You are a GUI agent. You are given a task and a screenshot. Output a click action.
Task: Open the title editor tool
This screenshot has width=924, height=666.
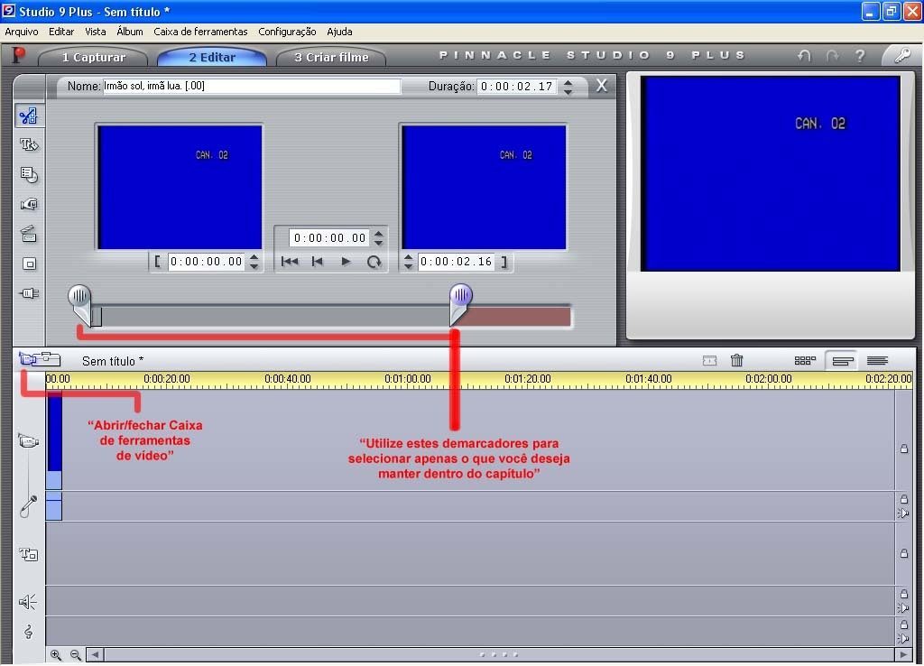click(28, 145)
